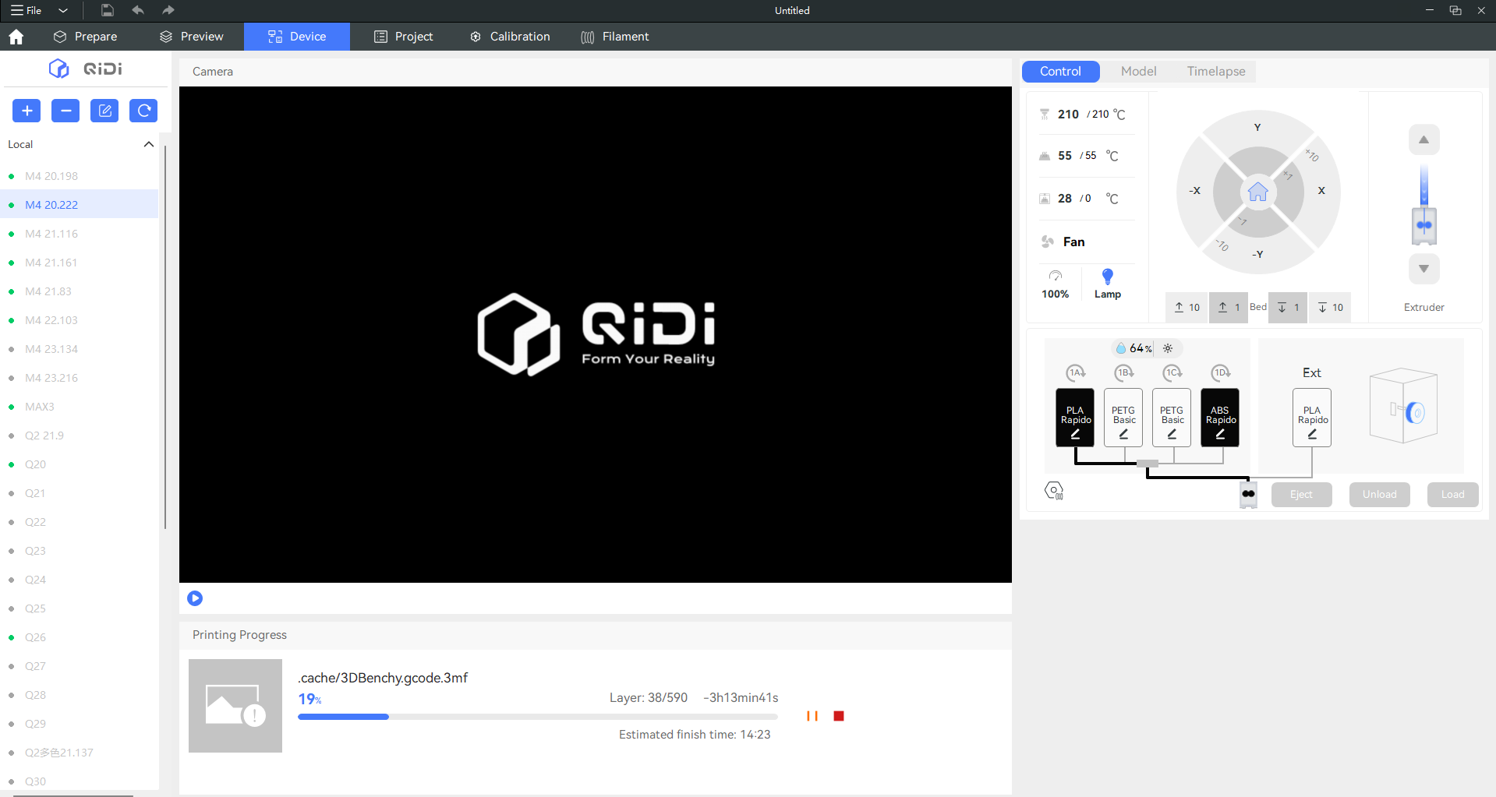Select printer M4 20.198
The height and width of the screenshot is (797, 1496).
click(x=80, y=176)
